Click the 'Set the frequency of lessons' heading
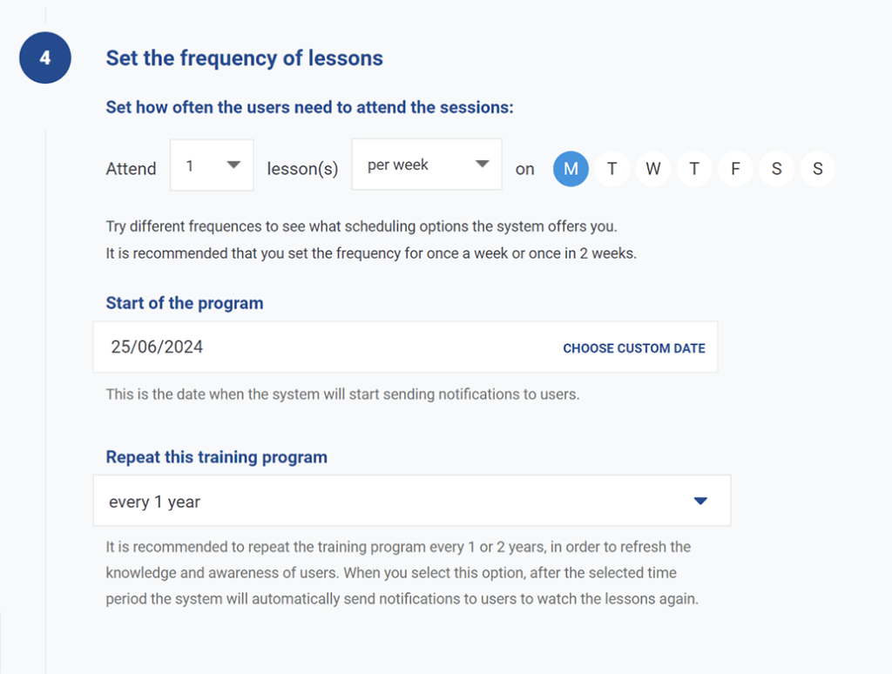Screen dimensions: 892x674 (x=244, y=58)
